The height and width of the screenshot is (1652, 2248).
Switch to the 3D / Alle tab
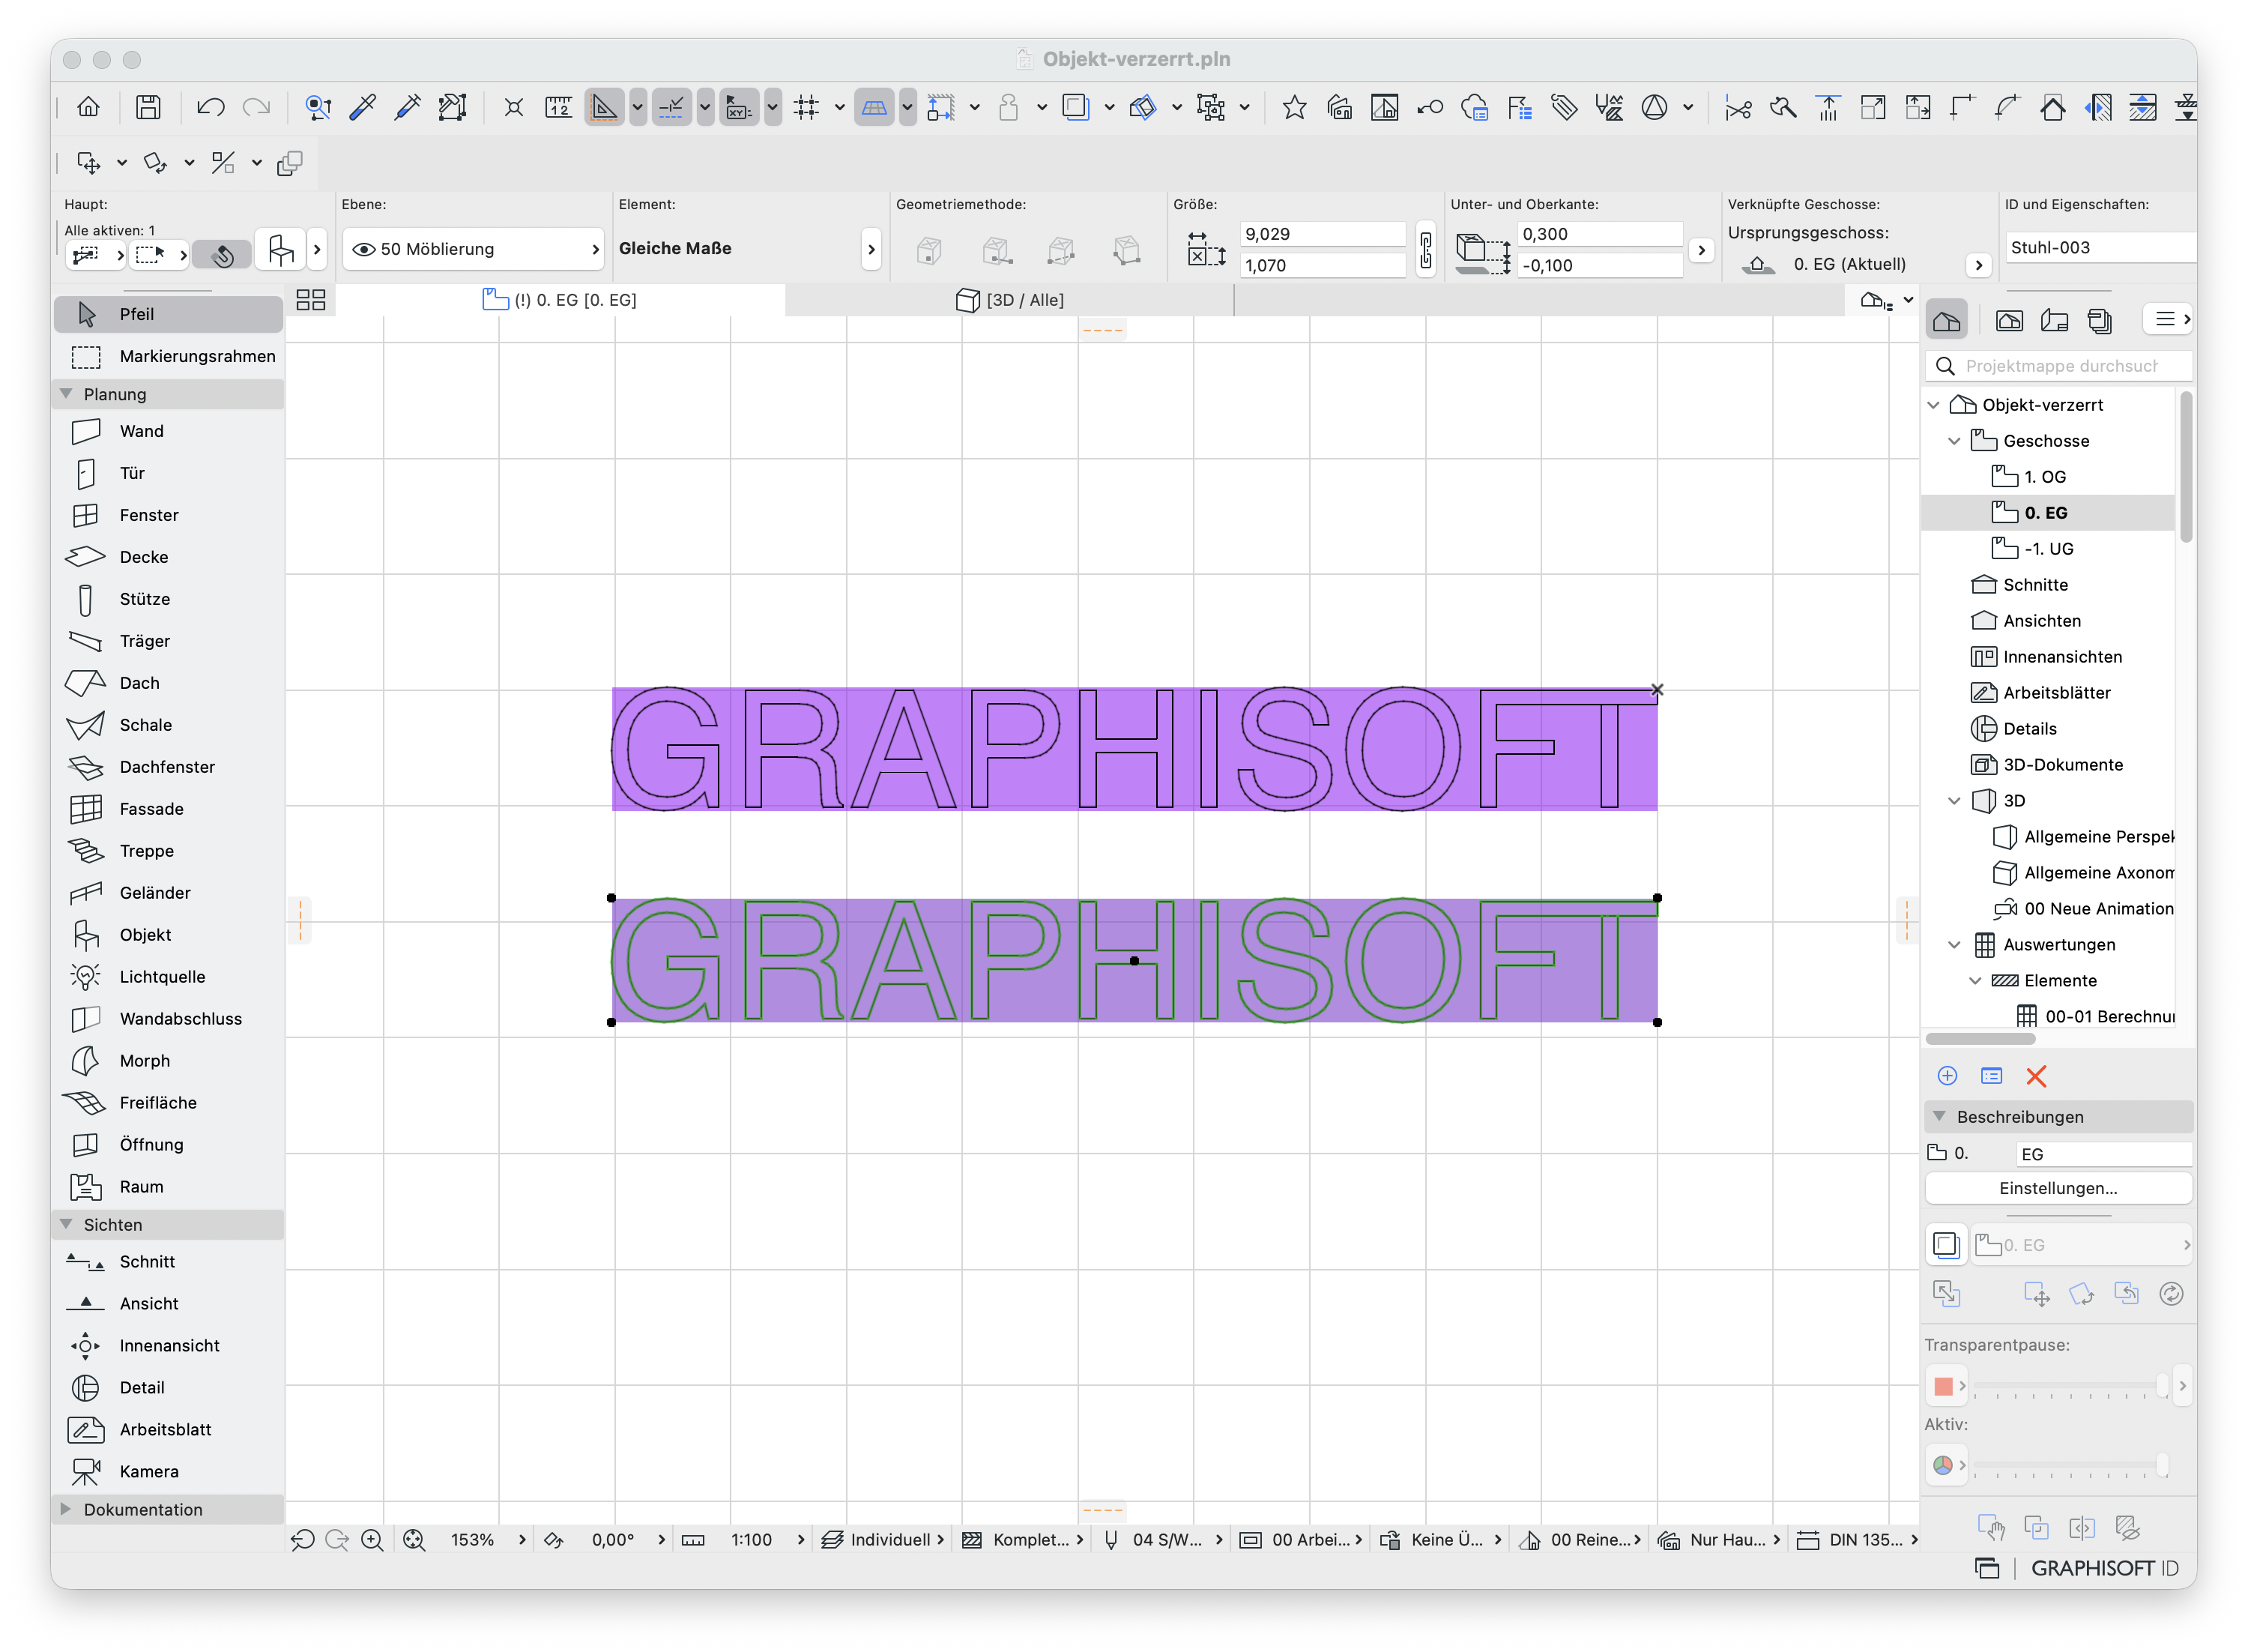coord(1009,300)
